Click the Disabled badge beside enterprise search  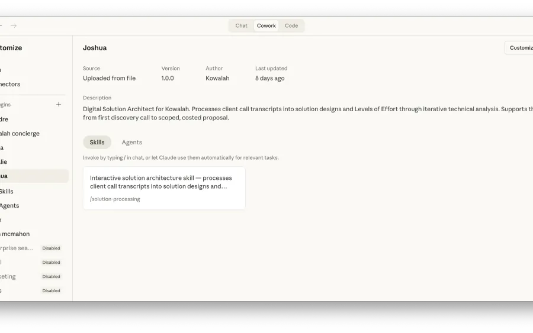(x=52, y=248)
